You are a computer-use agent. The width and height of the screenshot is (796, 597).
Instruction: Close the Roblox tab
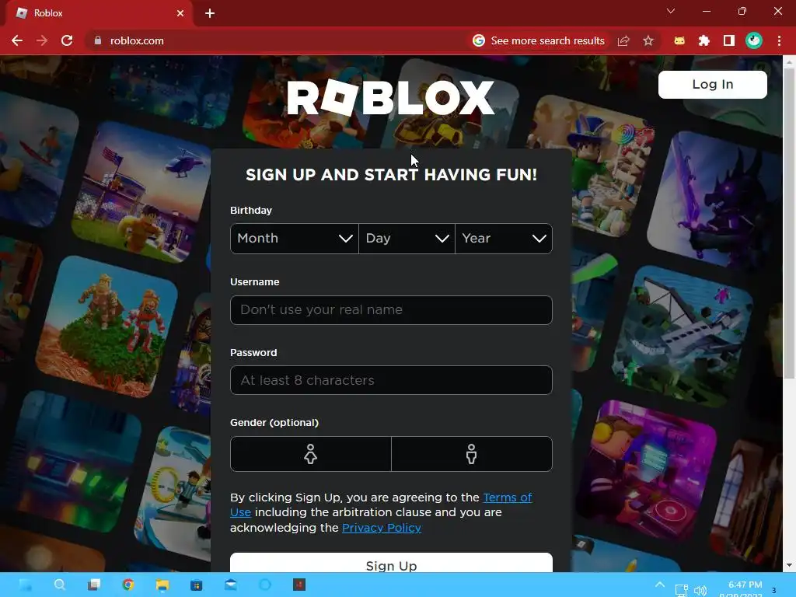(180, 13)
